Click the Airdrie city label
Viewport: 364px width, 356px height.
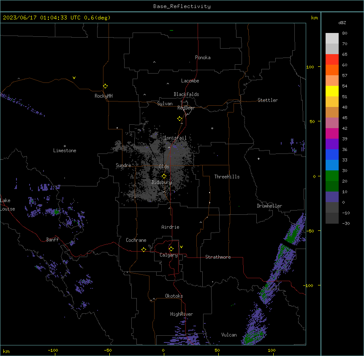pos(170,227)
